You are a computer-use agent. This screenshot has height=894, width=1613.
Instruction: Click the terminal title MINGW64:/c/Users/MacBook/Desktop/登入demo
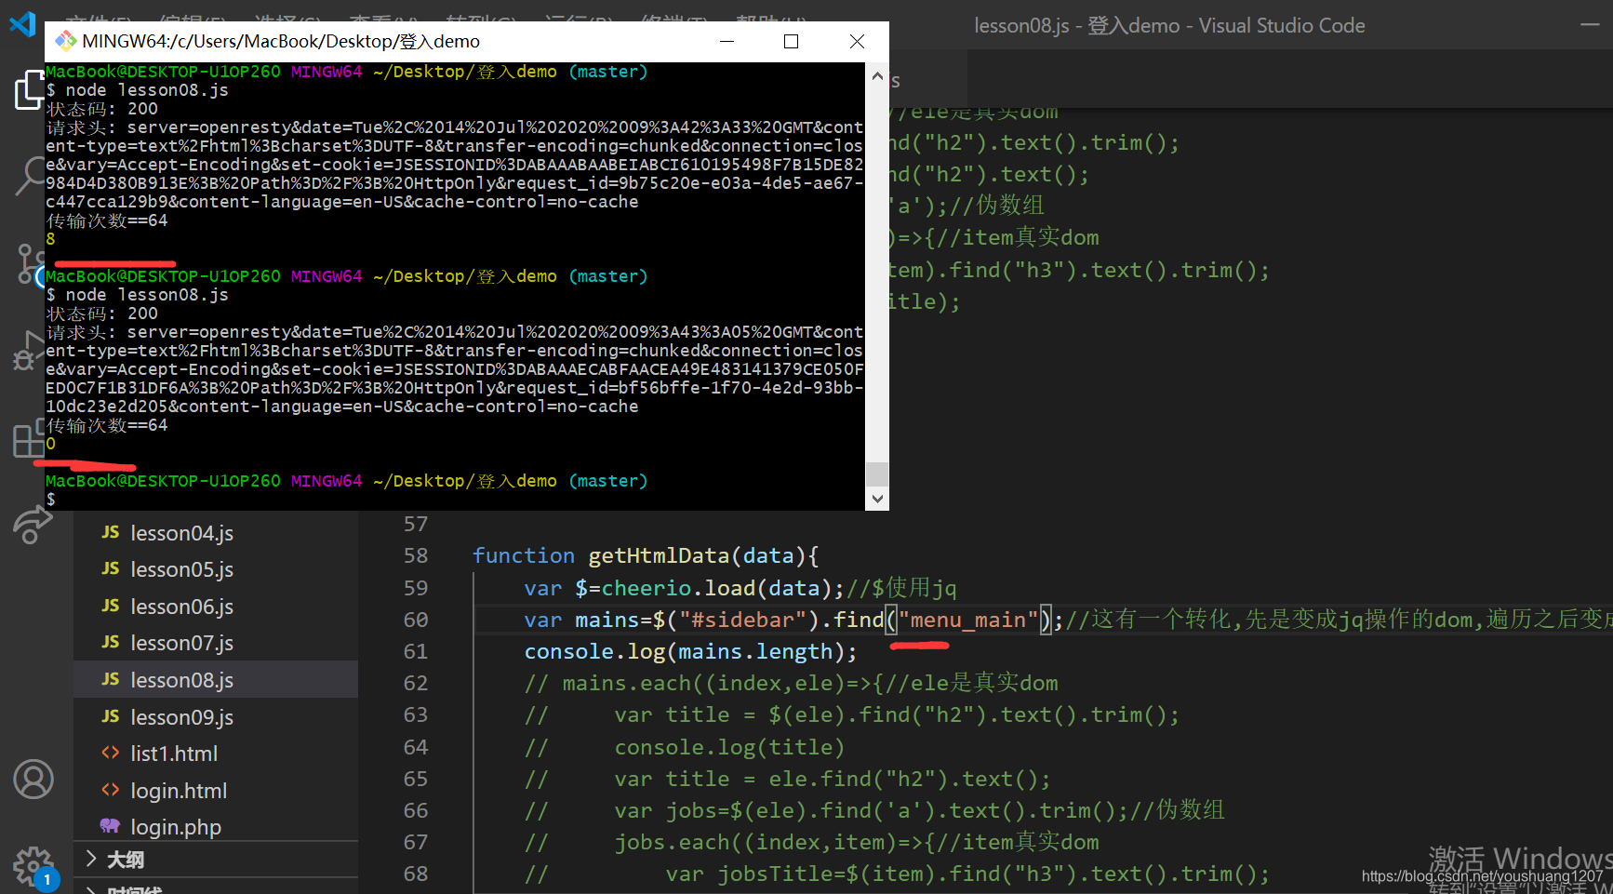281,42
